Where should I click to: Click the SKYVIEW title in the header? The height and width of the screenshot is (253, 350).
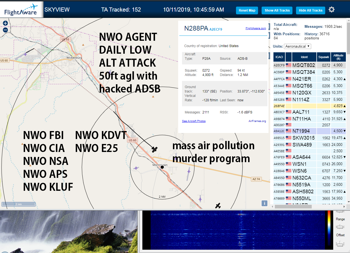tap(57, 10)
